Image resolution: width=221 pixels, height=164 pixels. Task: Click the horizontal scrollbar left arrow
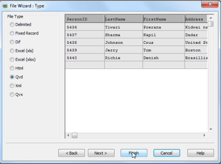(68, 135)
